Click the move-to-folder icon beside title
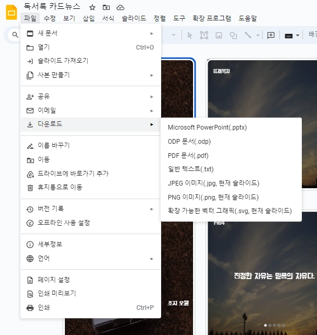This screenshot has height=335, width=317. pos(106,7)
